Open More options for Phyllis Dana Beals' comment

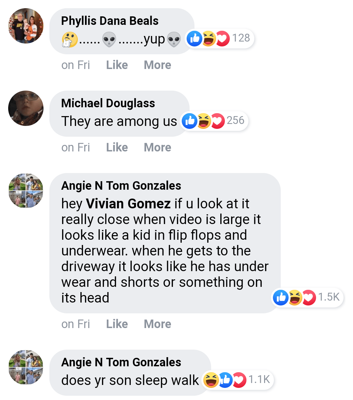point(158,65)
